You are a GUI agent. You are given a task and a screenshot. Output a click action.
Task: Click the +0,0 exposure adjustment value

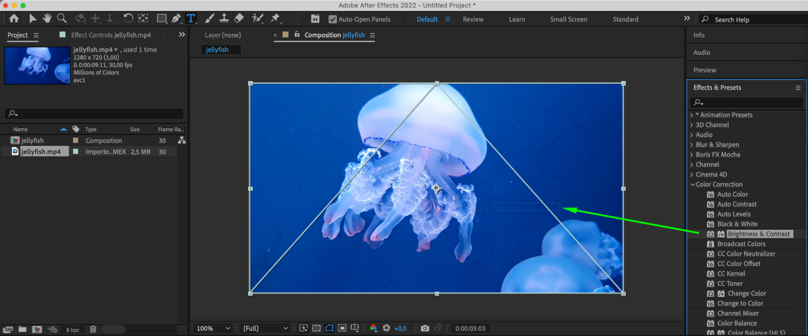click(400, 329)
